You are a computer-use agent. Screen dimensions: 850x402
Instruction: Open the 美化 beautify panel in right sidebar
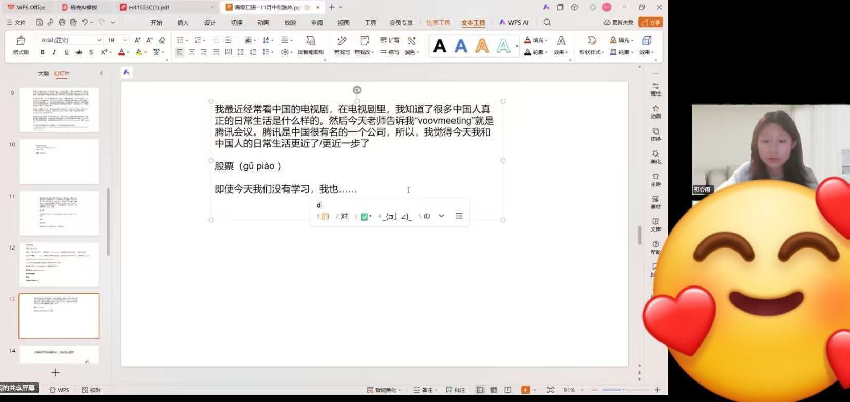click(656, 157)
